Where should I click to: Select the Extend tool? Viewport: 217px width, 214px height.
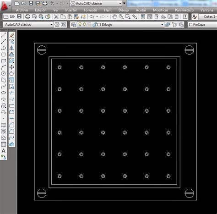click(x=11, y=99)
